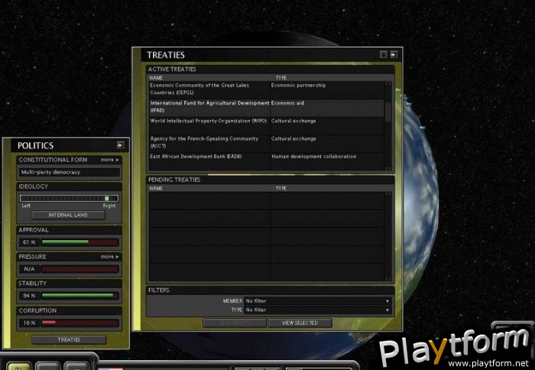This screenshot has width=535, height=370.
Task: Click the Pressure bar
Action: point(79,269)
